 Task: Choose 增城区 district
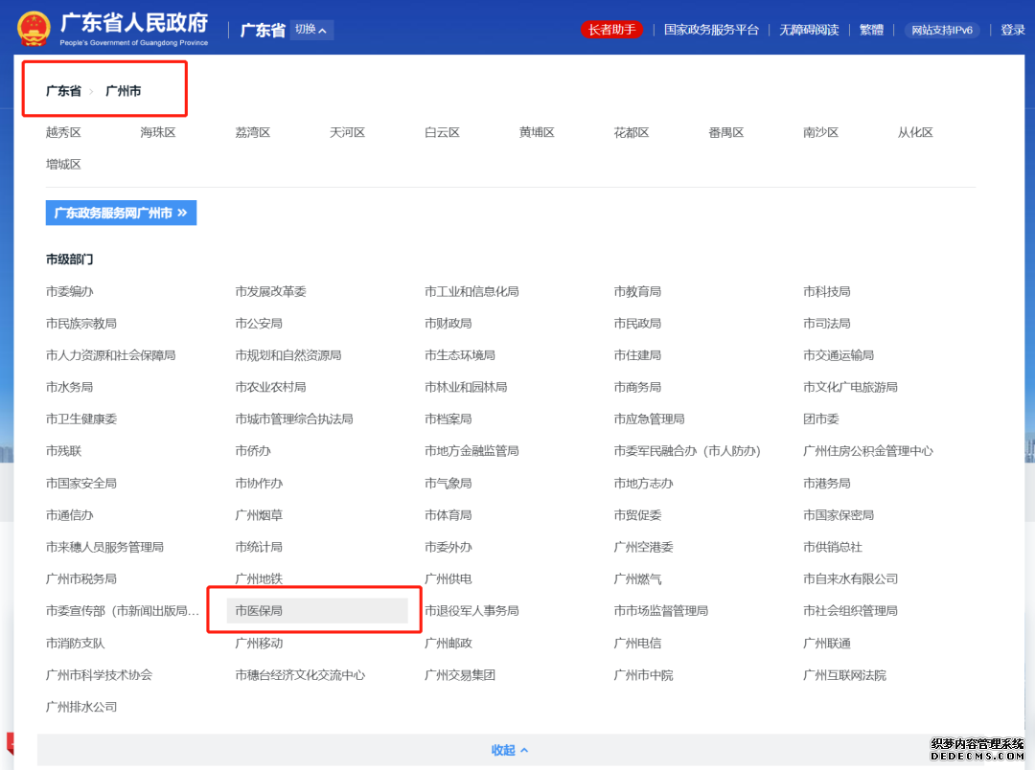(63, 165)
